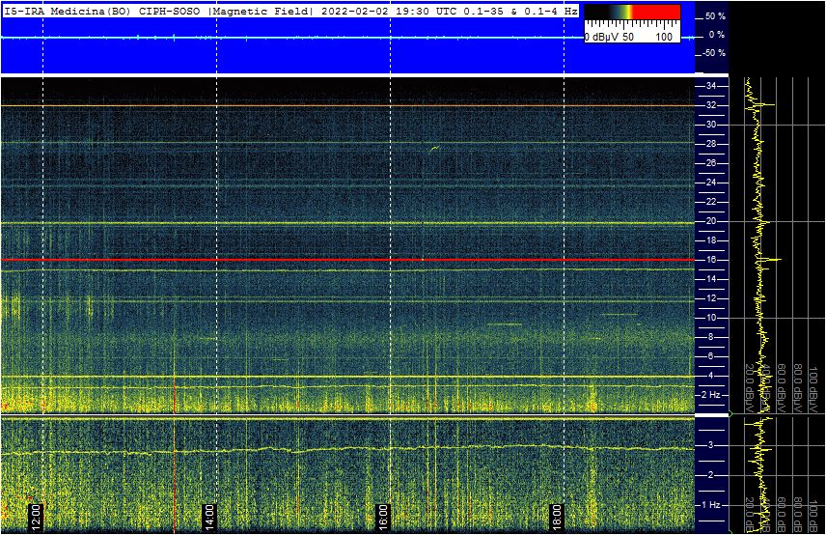Screen dimensions: 826x535
Task: Click the 10 label on the frequency axis
Action: coord(710,318)
